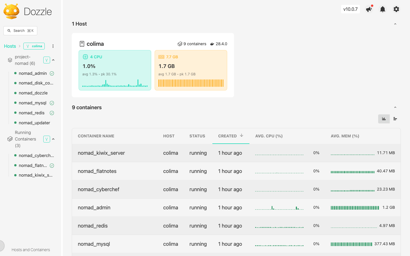Click the Created sort direction arrow

tap(241, 135)
